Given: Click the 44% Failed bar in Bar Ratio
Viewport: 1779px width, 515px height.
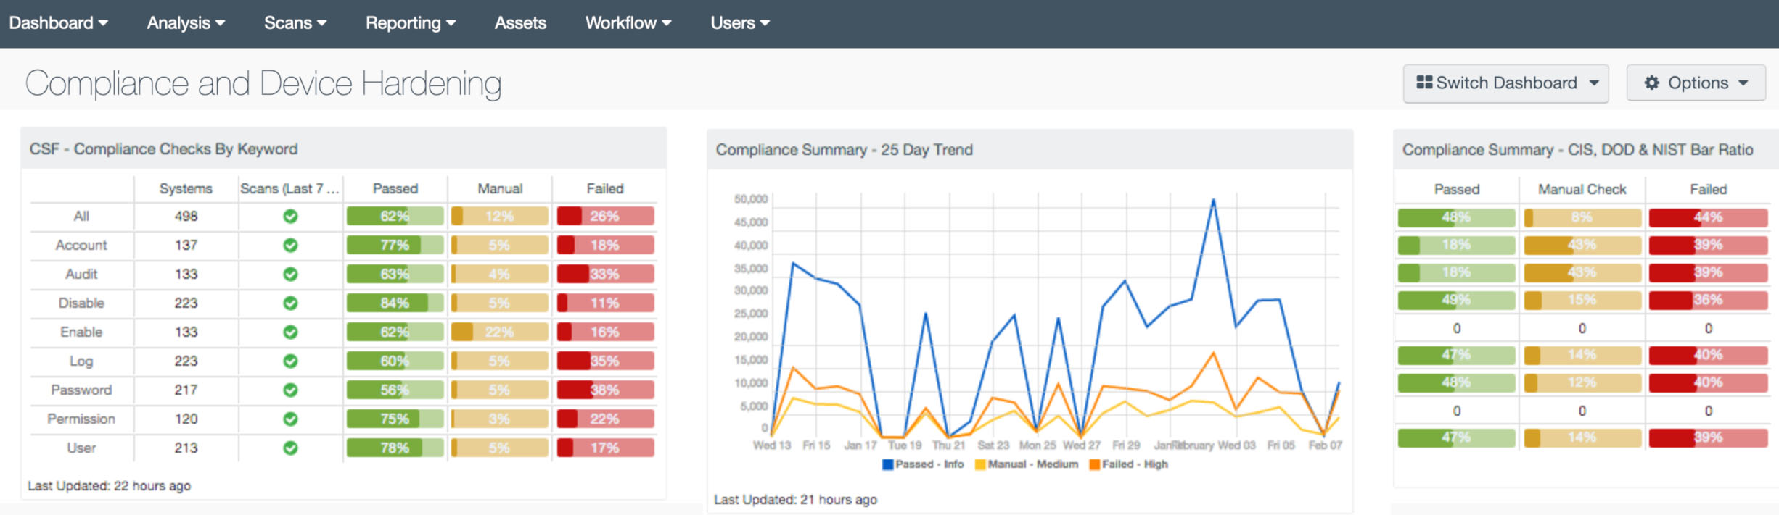Looking at the screenshot, I should point(1708,217).
